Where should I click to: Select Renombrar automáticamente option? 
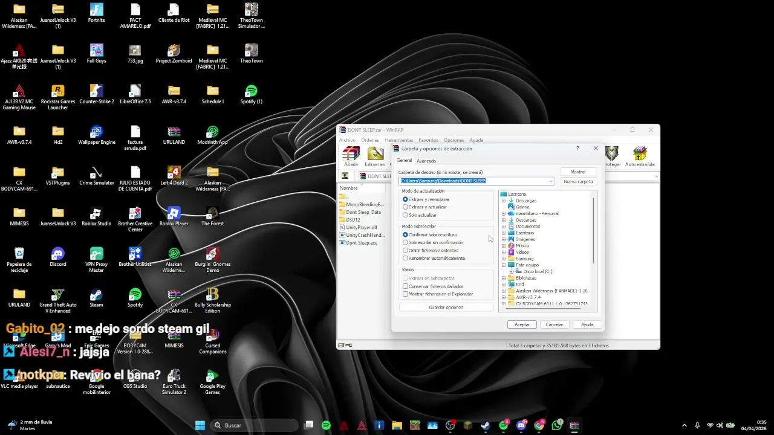[434, 258]
